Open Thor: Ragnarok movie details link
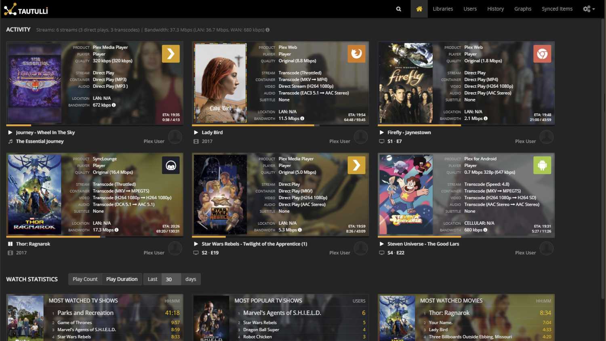606x341 pixels. (x=33, y=244)
